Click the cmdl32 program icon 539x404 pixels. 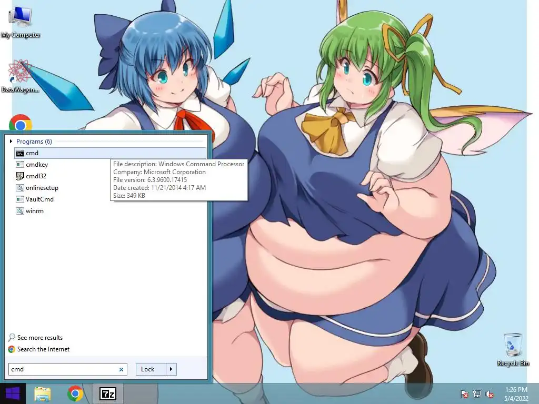click(x=20, y=176)
